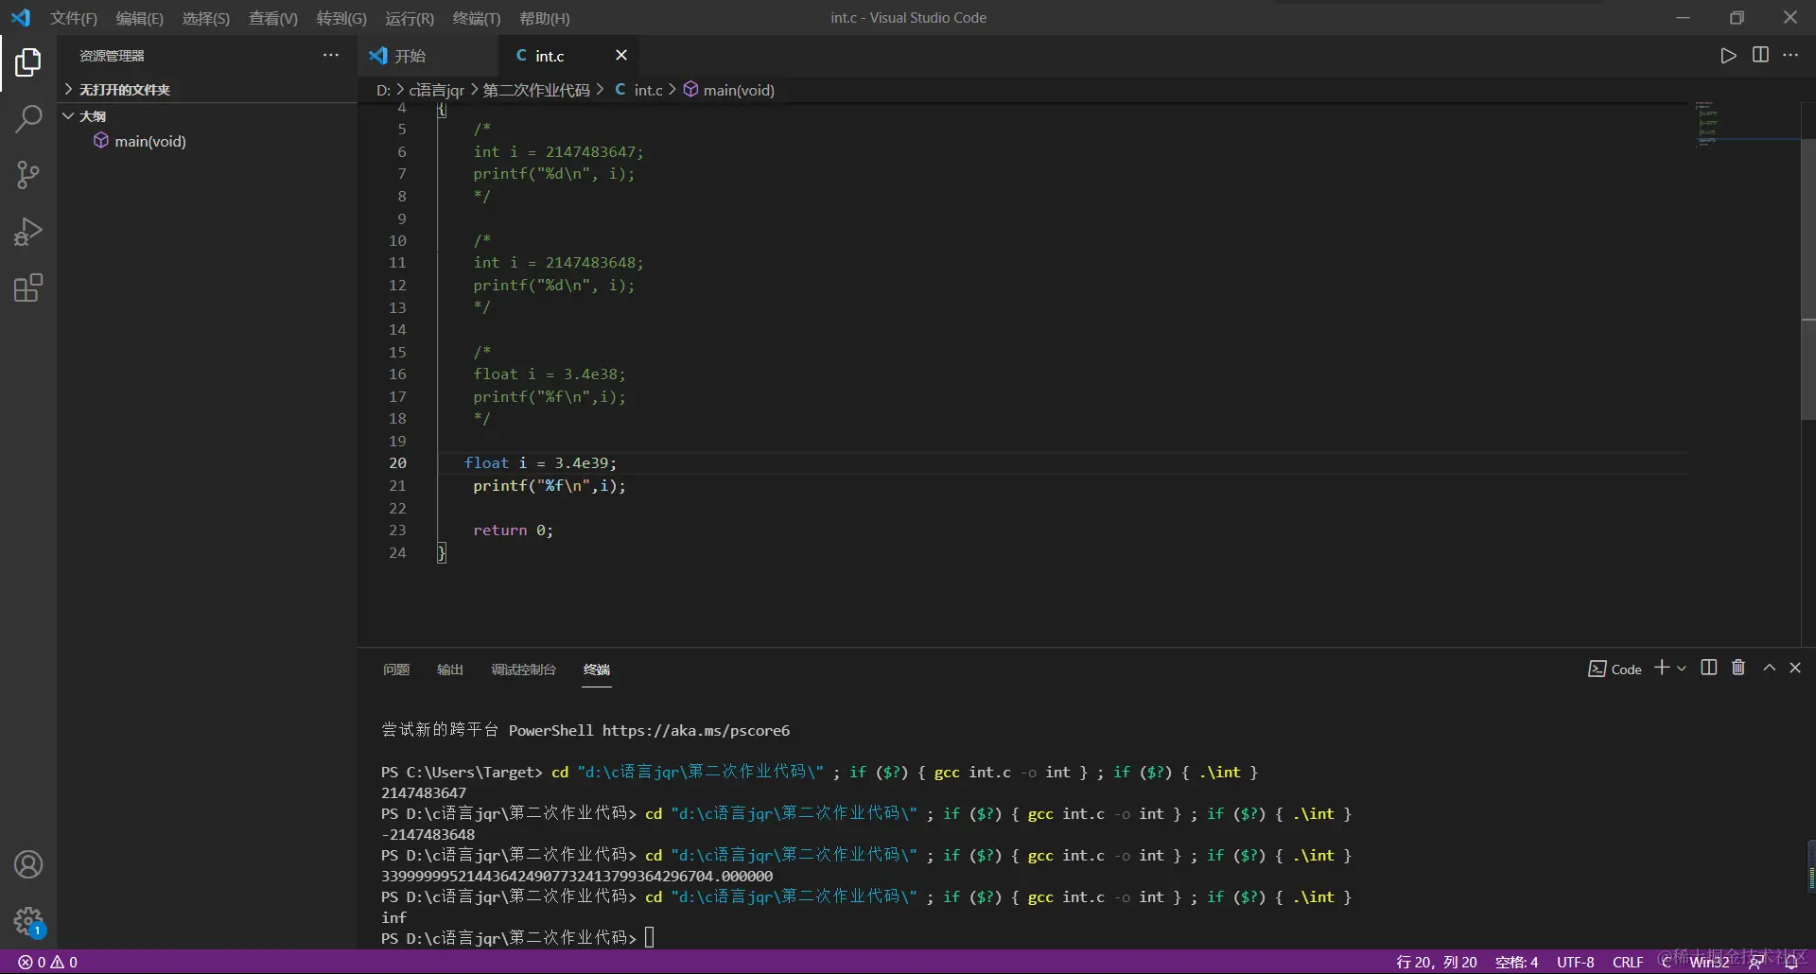
Task: Switch to the 问题 panel tab
Action: (x=396, y=670)
